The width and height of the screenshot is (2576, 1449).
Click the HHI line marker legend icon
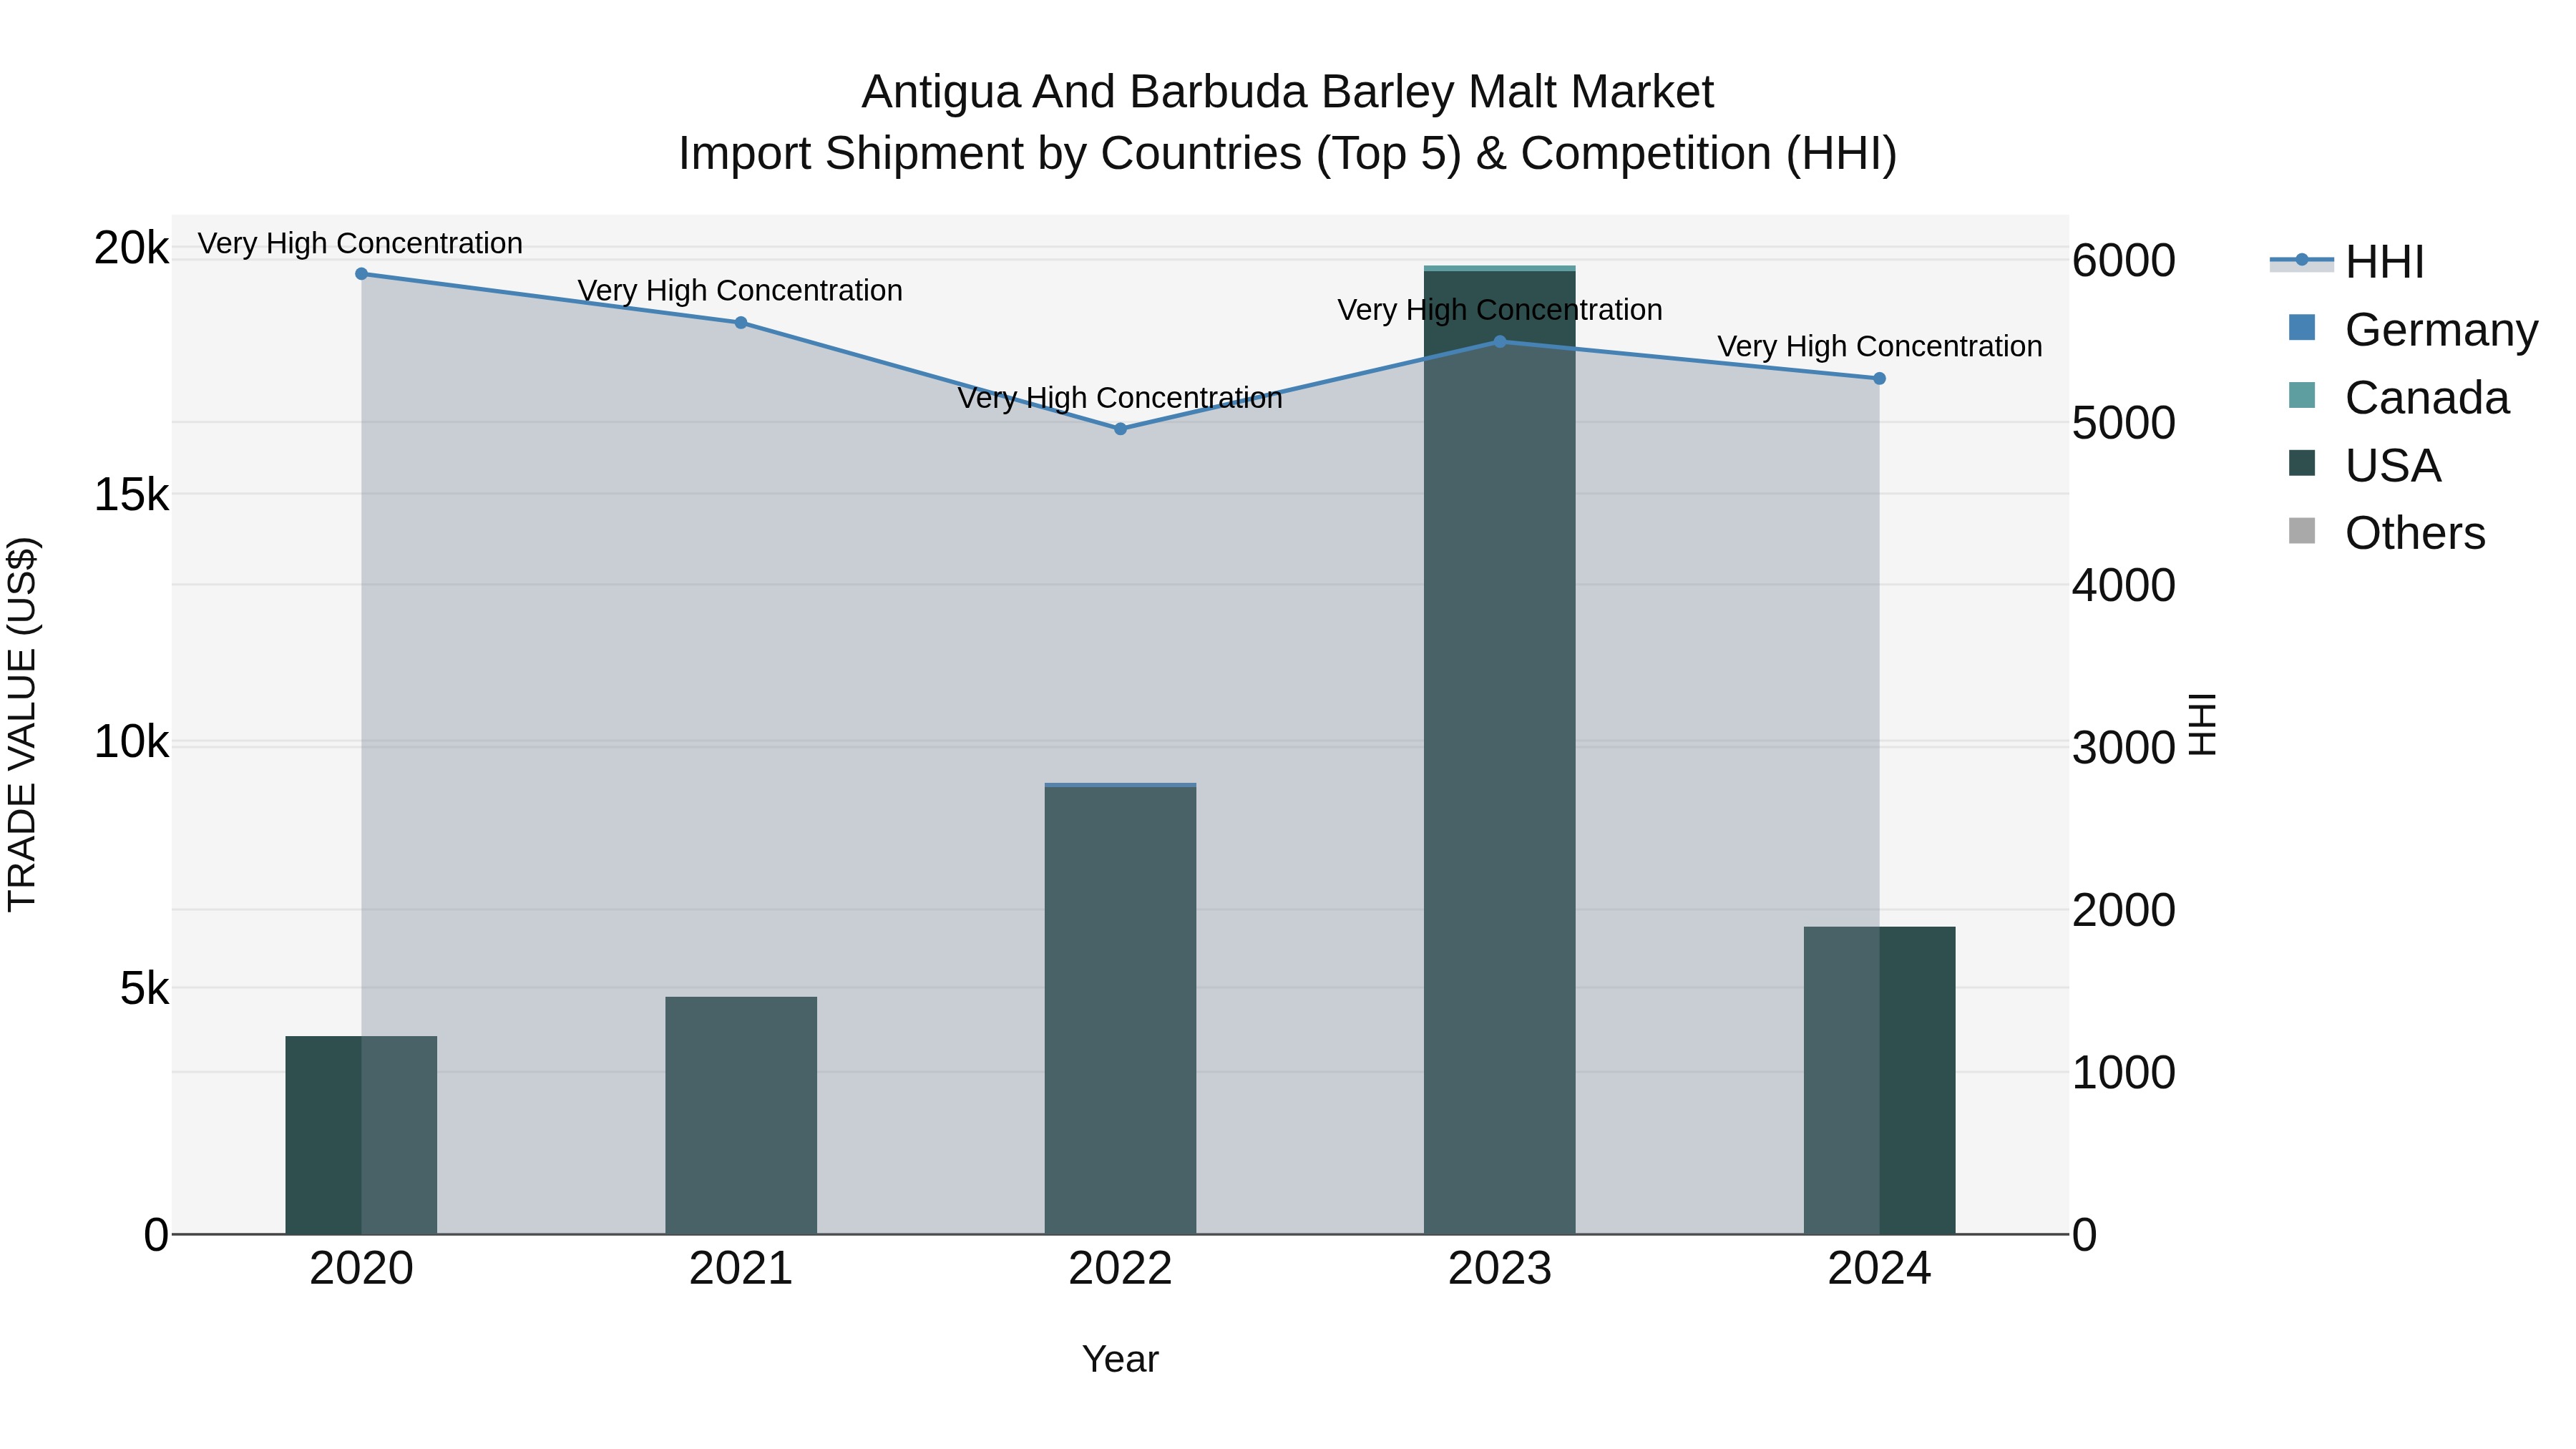[x=2301, y=261]
